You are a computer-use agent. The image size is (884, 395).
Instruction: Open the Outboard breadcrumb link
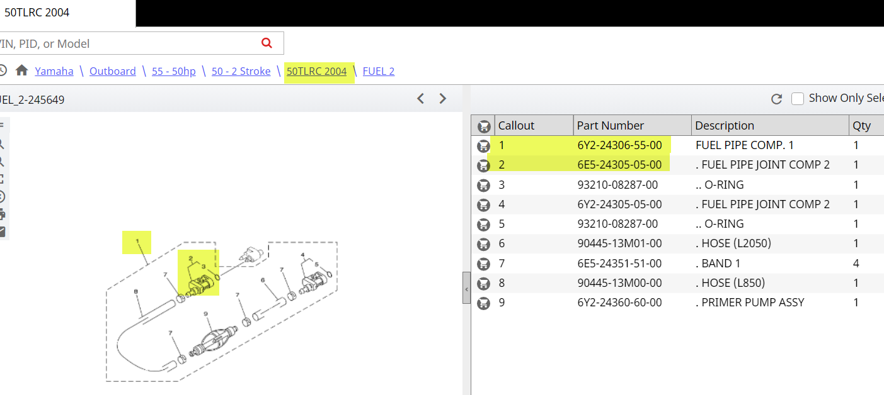click(x=113, y=71)
